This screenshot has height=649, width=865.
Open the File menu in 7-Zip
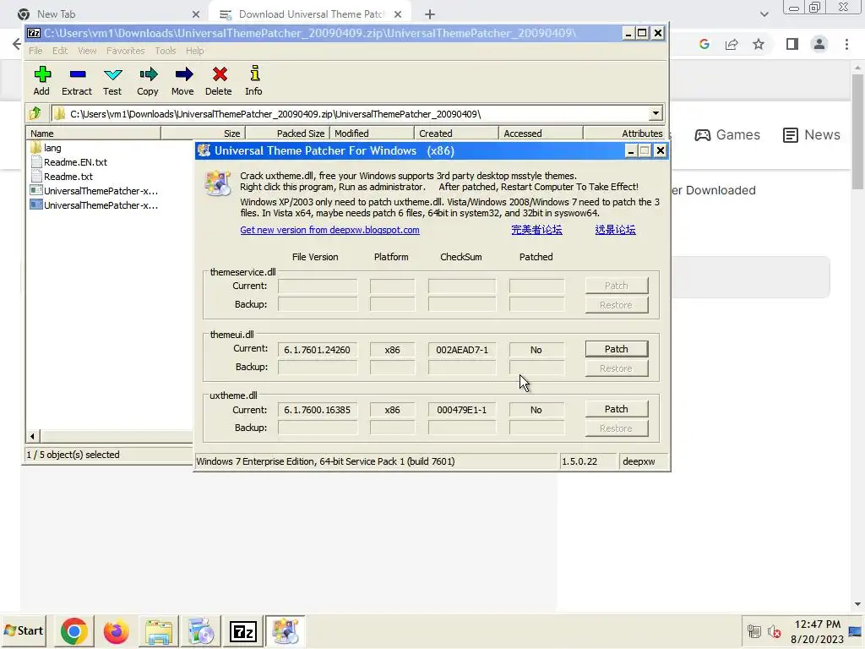(x=35, y=51)
